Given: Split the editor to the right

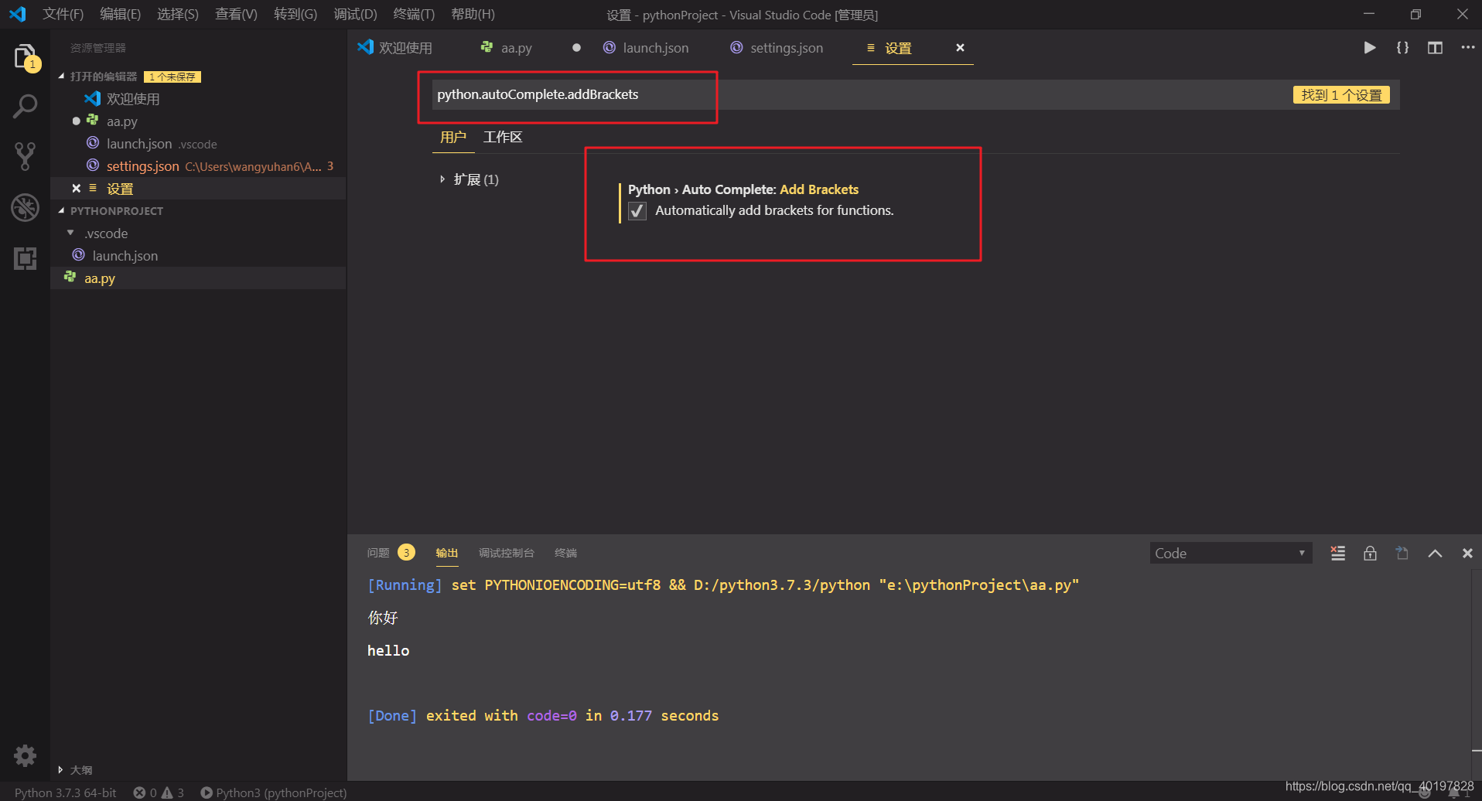Looking at the screenshot, I should (1435, 48).
